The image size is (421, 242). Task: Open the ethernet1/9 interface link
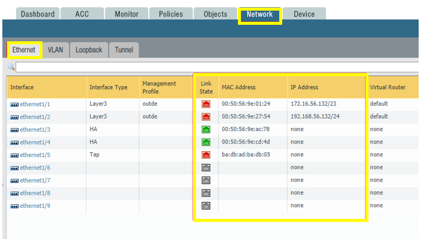35,206
